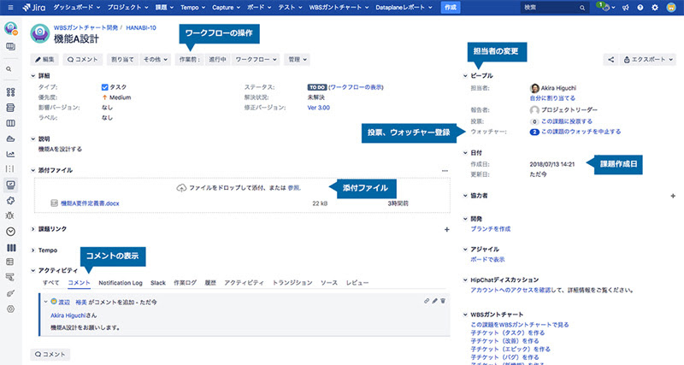Open the settings gear in top bar
The width and height of the screenshot is (684, 365).
tap(655, 8)
